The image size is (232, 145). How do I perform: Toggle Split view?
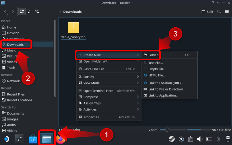tap(208, 12)
